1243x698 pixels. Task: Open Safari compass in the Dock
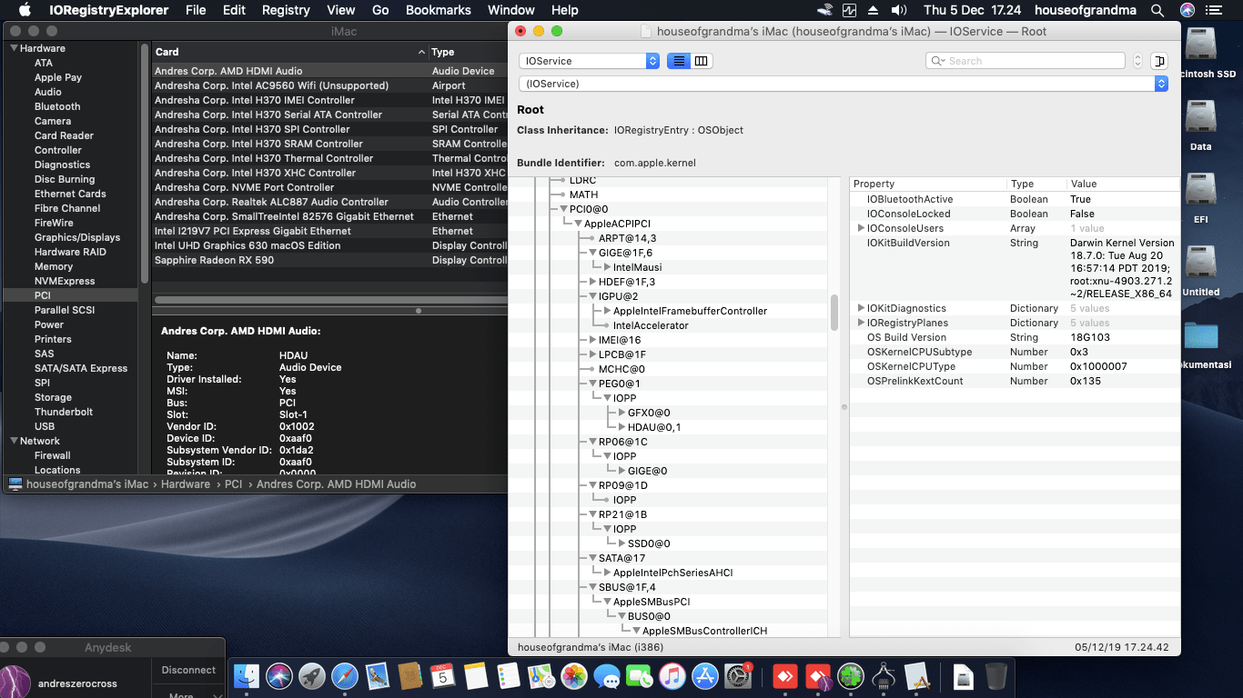tap(345, 676)
